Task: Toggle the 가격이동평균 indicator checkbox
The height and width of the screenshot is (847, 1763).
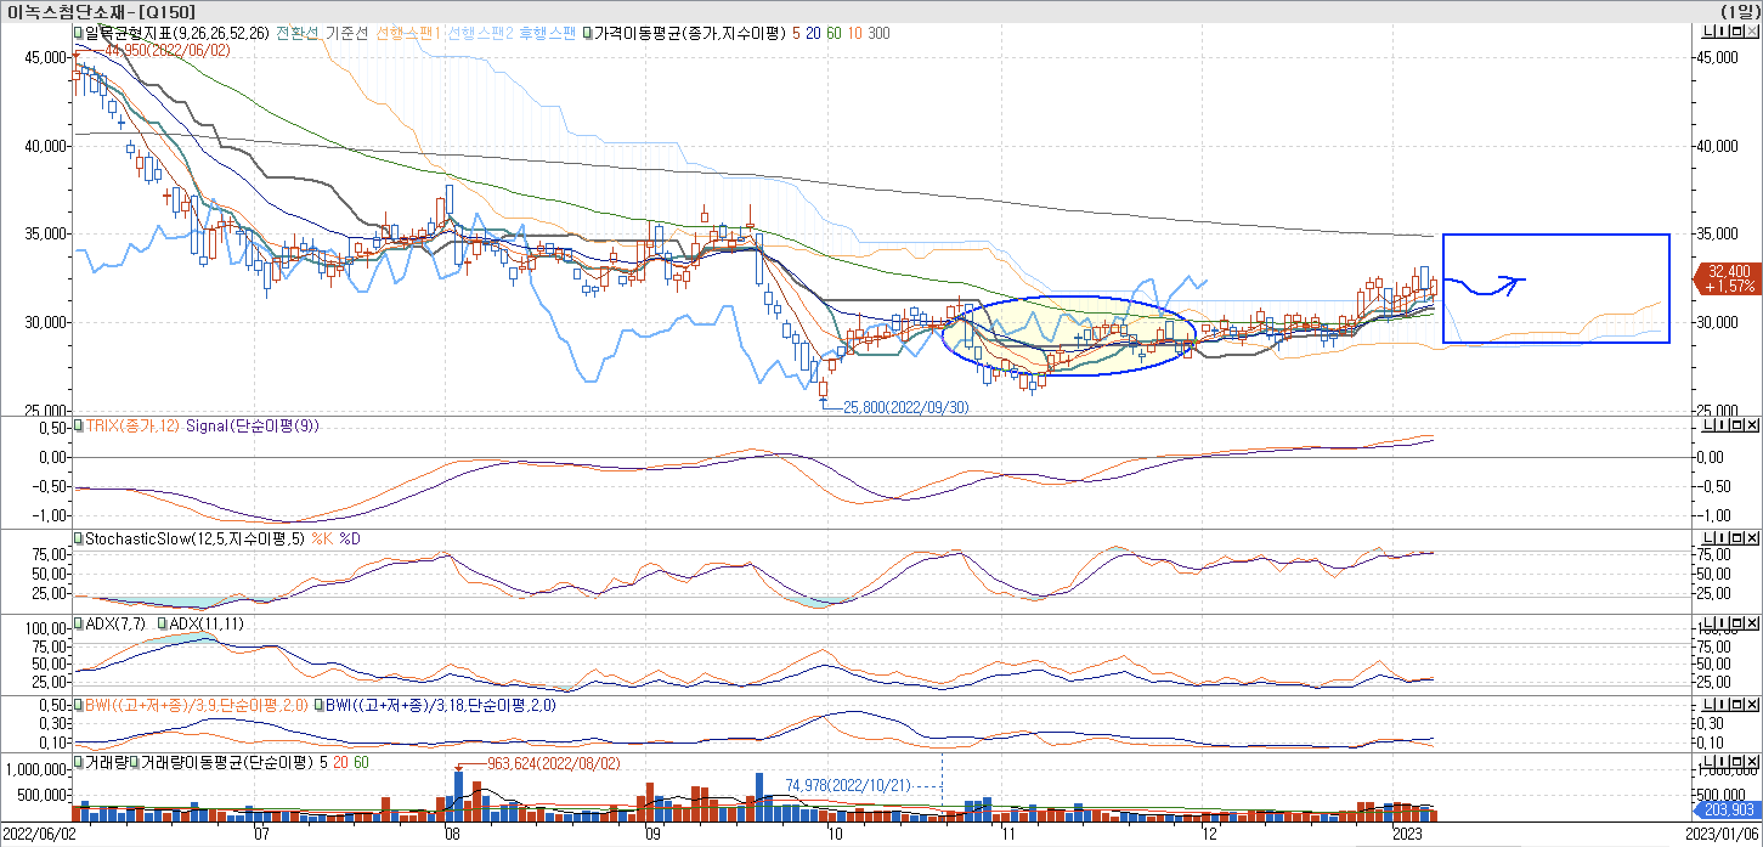Action: pyautogui.click(x=587, y=33)
